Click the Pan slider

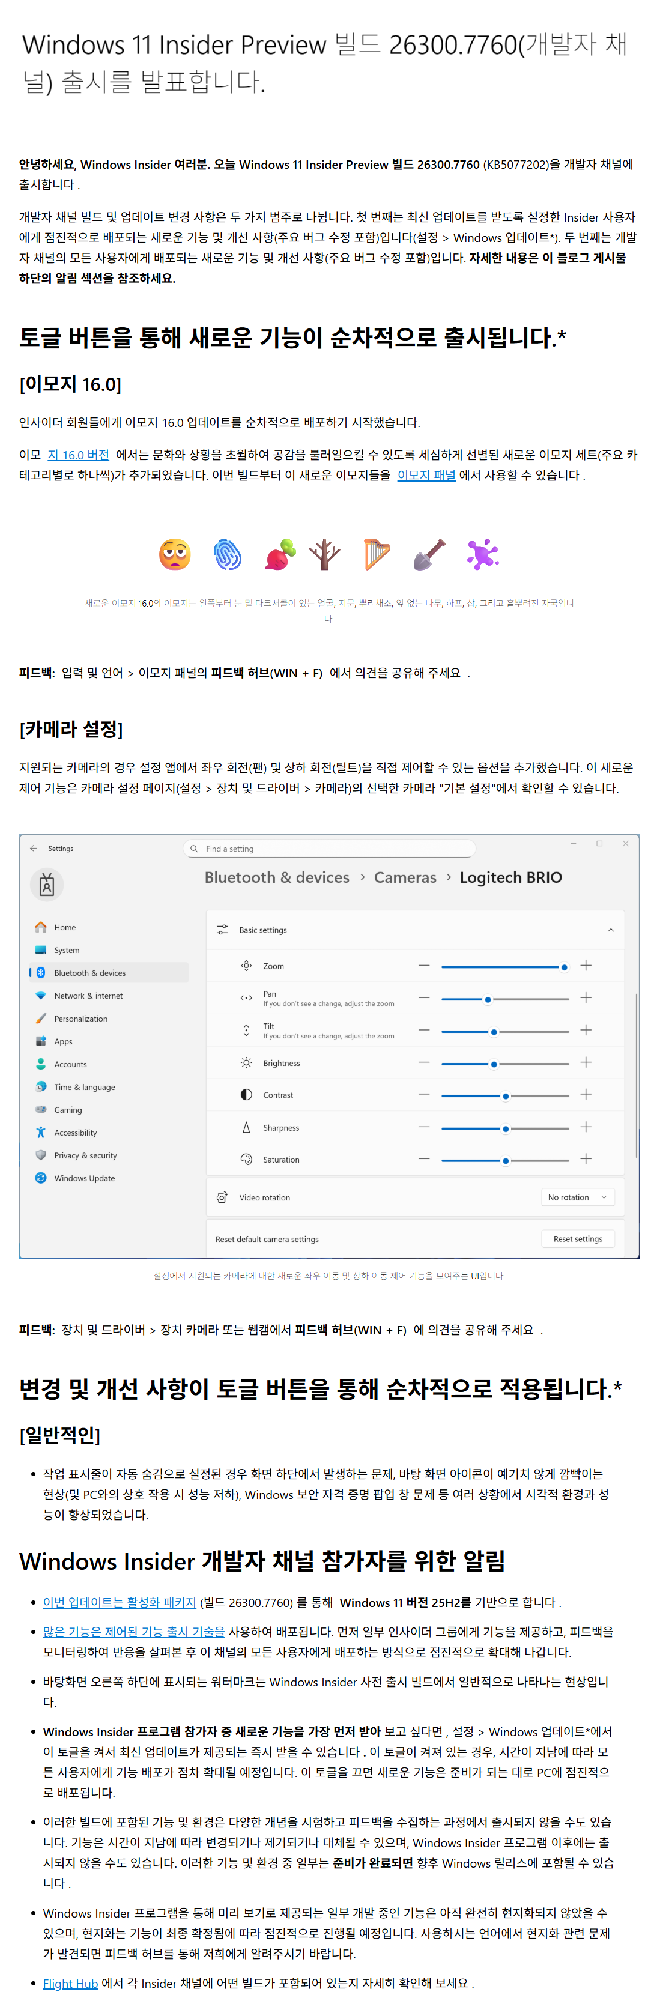505,999
